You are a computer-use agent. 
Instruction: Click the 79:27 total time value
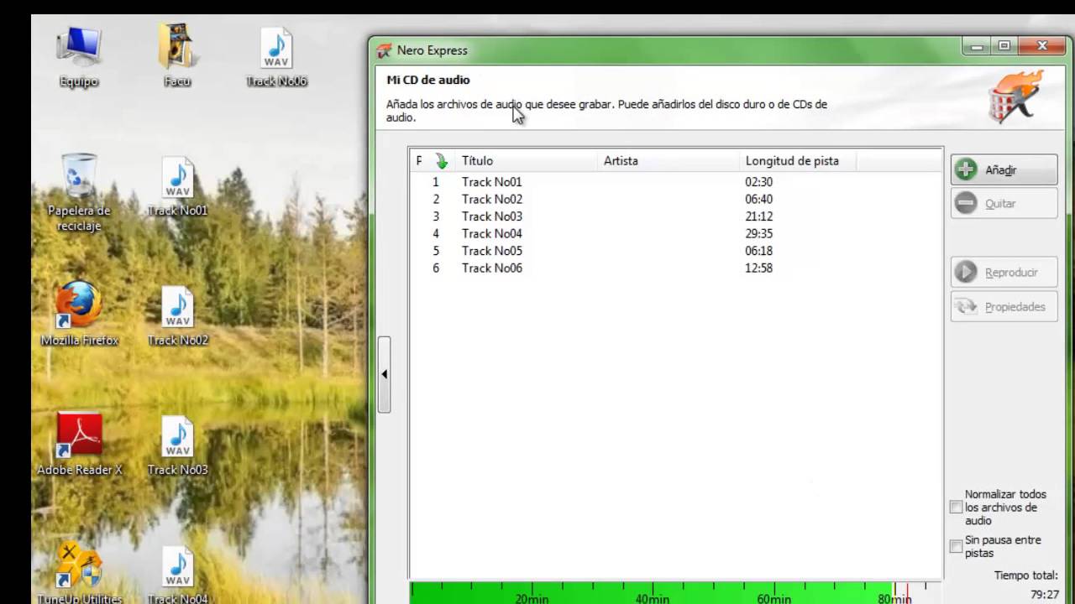(1045, 595)
